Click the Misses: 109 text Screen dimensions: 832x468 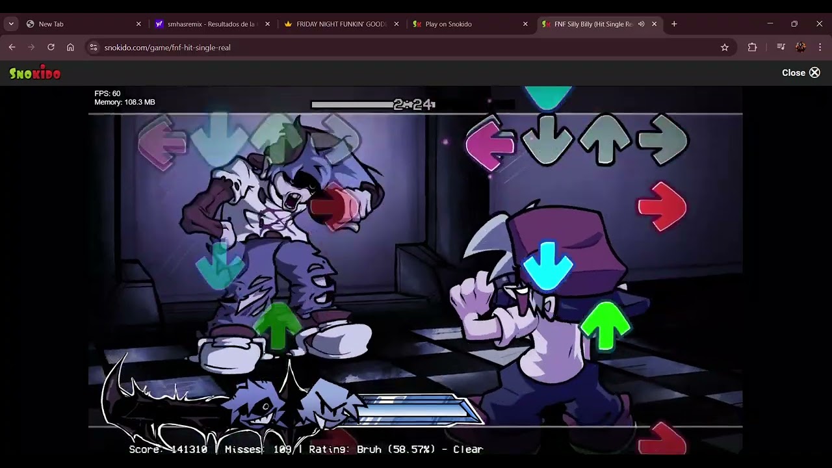coord(258,449)
